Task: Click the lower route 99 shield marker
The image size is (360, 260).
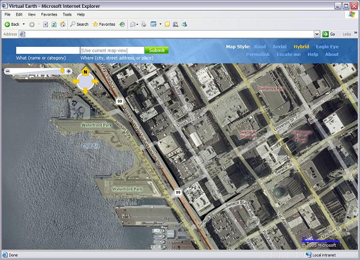Action: [178, 192]
